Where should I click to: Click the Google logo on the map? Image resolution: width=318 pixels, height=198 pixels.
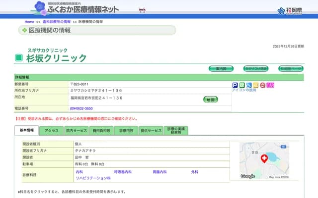tap(247, 176)
